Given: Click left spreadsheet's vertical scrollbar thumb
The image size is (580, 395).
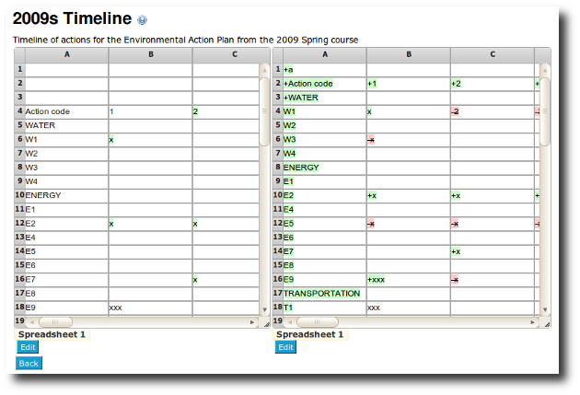Looking at the screenshot, I should (264, 111).
